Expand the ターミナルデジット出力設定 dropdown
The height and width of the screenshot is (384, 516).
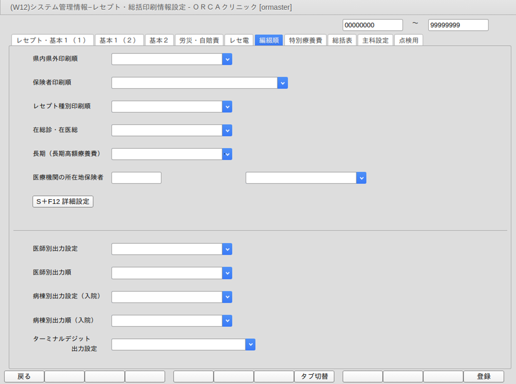pos(250,344)
